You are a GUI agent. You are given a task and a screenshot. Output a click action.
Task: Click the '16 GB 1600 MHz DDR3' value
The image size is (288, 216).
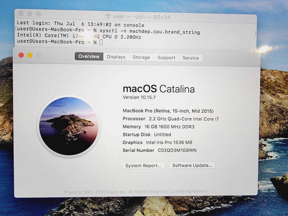[x=169, y=127]
